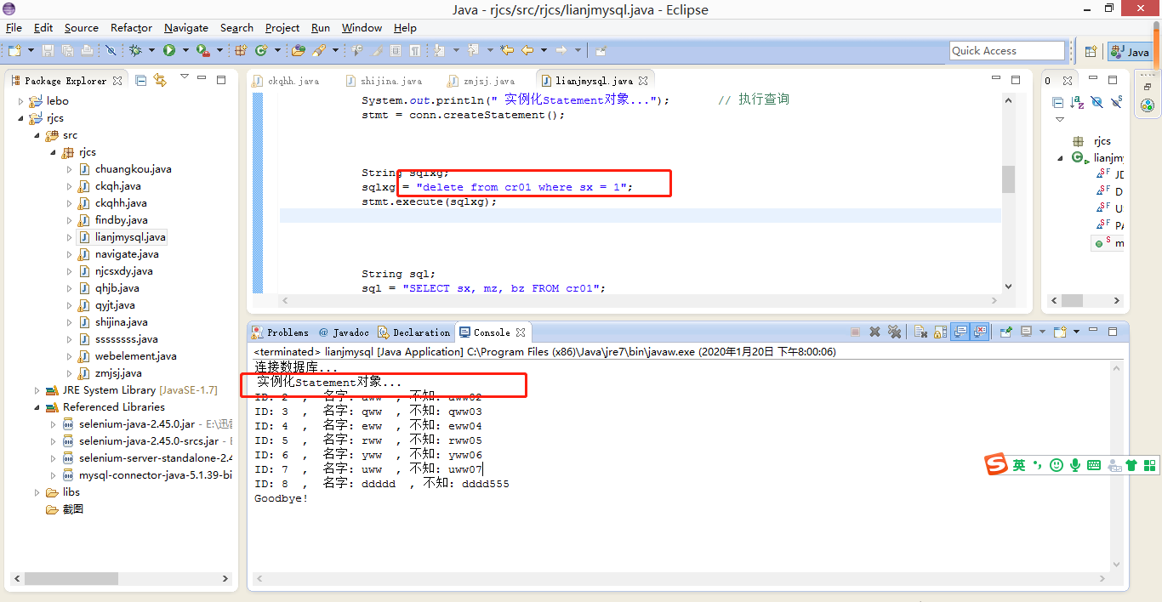Click Collapse All in Package Explorer

tap(141, 80)
